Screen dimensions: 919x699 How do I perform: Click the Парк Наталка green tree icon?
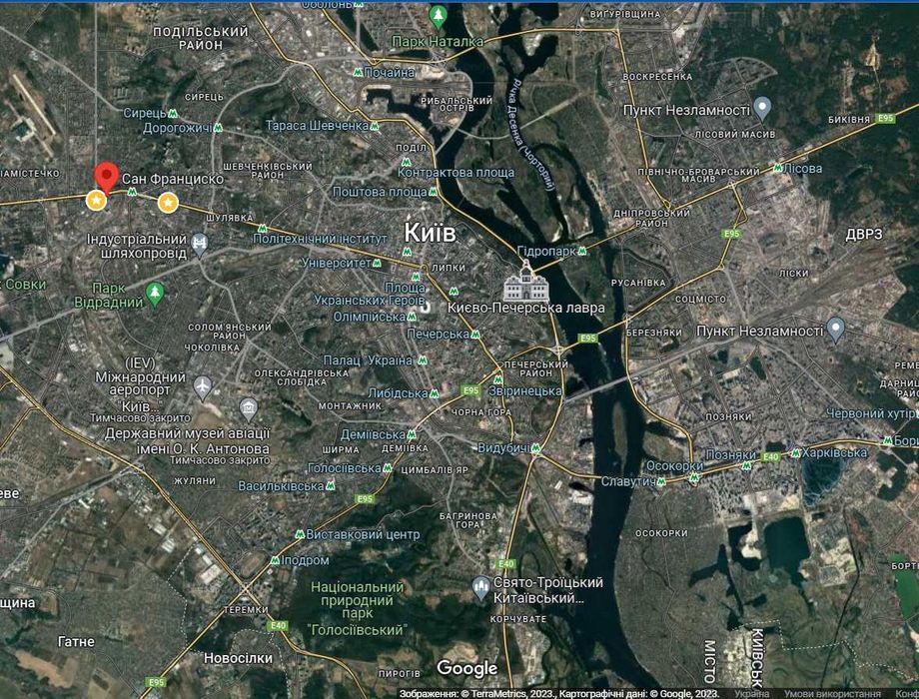(438, 17)
